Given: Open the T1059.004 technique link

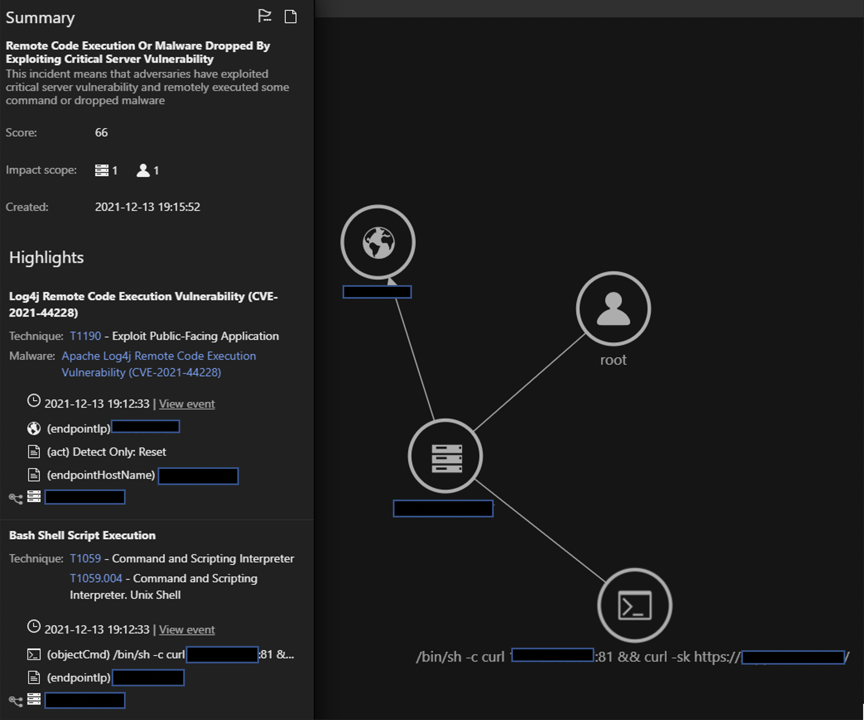Looking at the screenshot, I should pos(96,578).
